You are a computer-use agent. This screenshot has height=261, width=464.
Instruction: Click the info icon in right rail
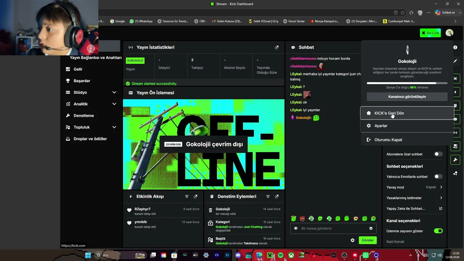(455, 47)
